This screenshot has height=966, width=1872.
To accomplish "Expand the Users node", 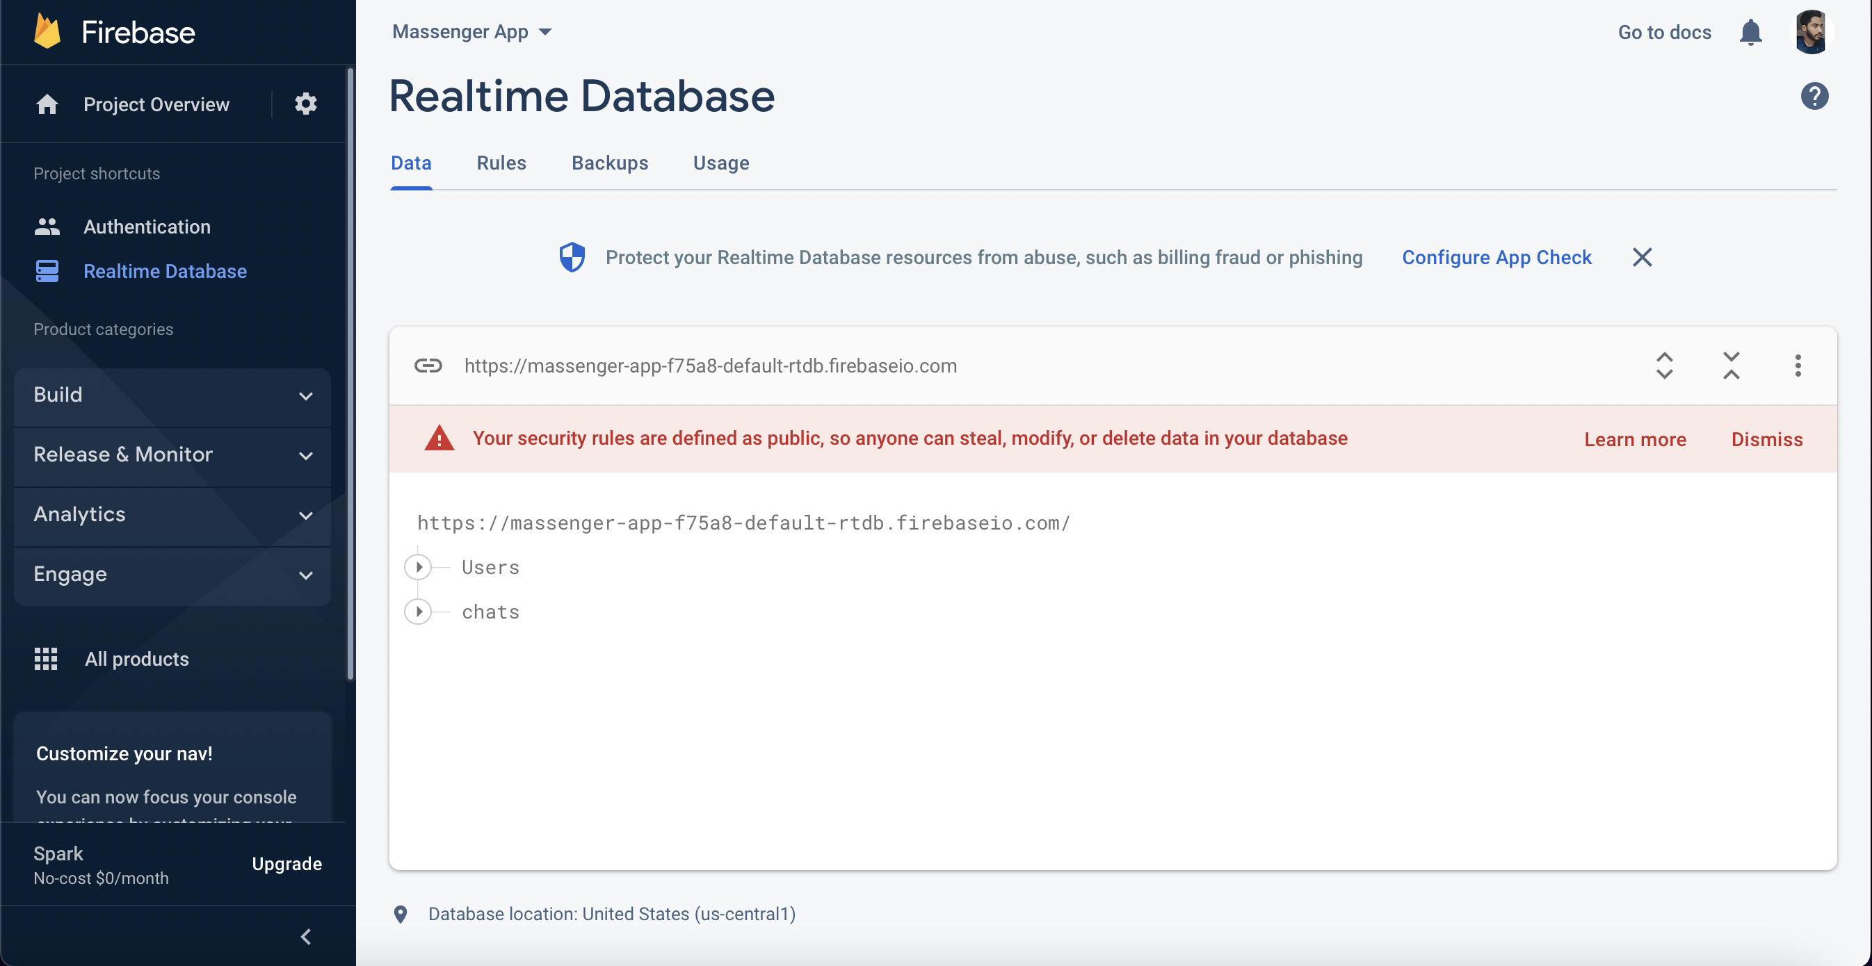I will pos(419,567).
